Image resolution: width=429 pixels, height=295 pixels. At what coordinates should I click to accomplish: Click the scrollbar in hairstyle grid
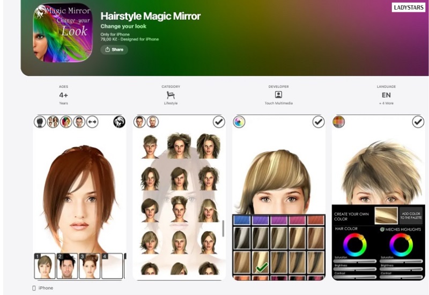point(223,228)
